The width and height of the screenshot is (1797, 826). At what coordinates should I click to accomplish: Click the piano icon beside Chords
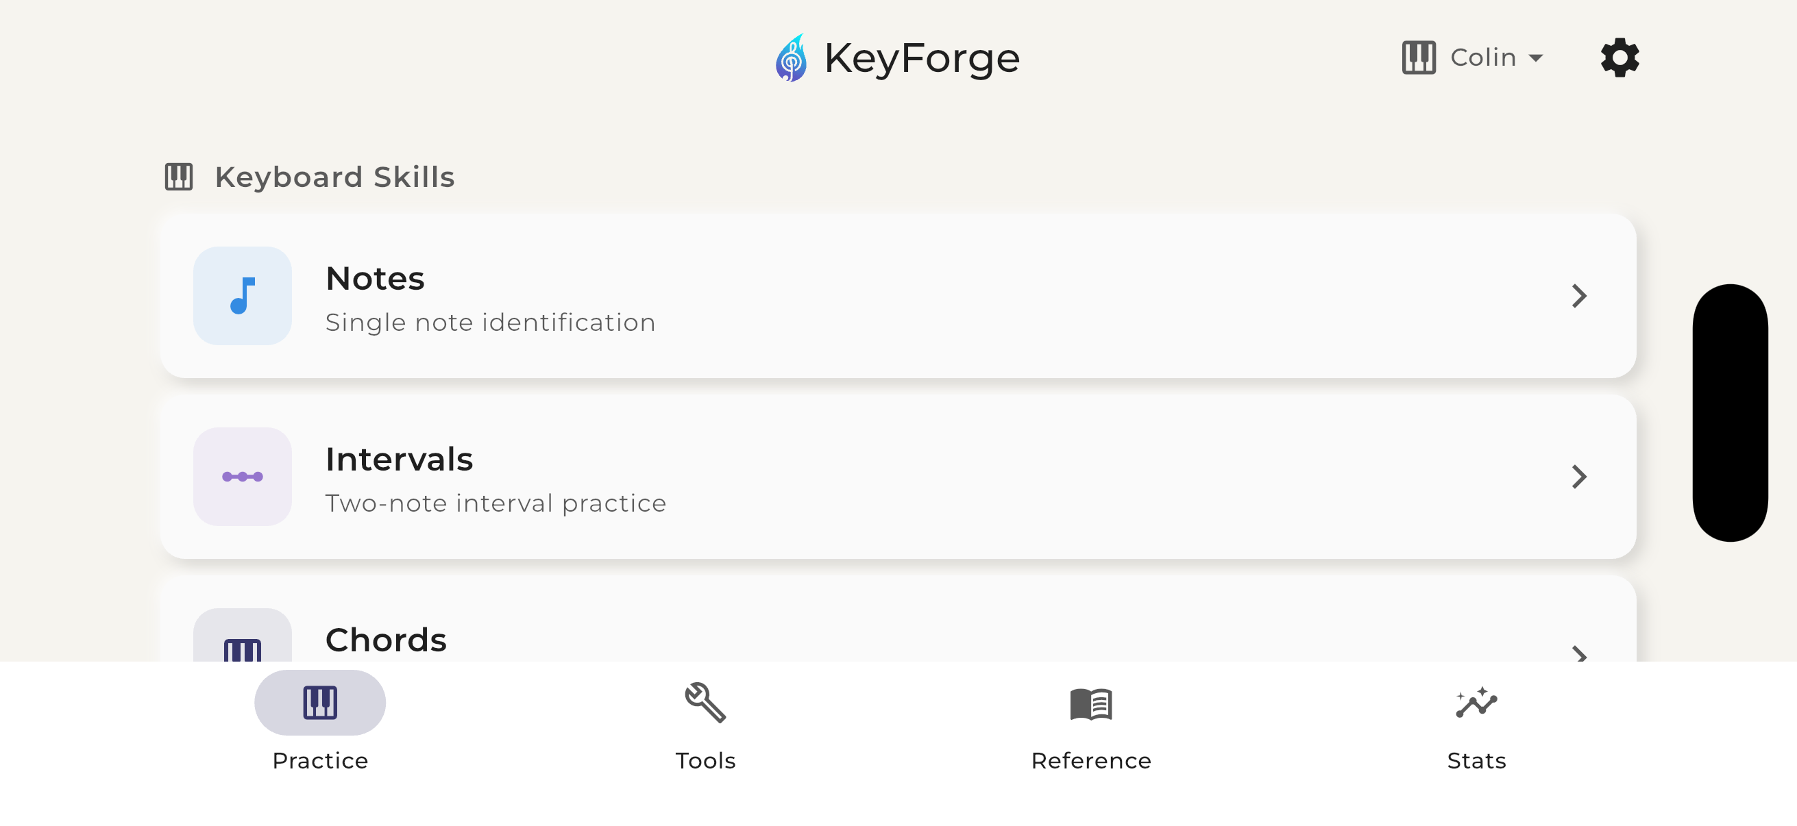(x=243, y=652)
